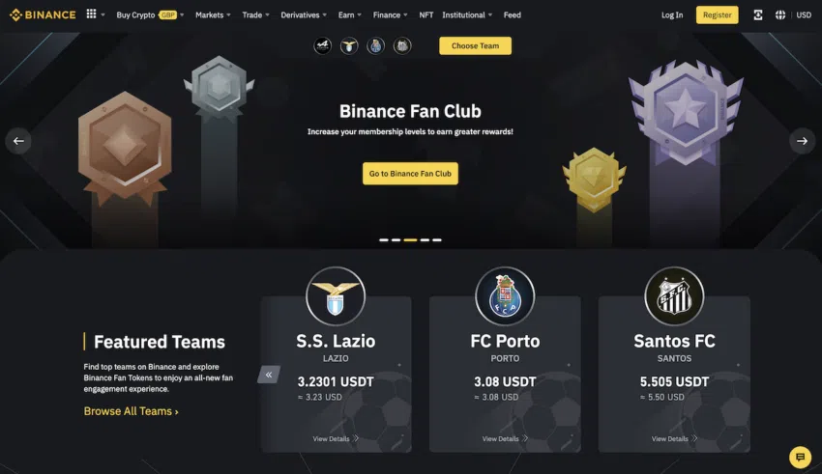Image resolution: width=822 pixels, height=474 pixels.
Task: Open the chat support bubble
Action: (x=800, y=458)
